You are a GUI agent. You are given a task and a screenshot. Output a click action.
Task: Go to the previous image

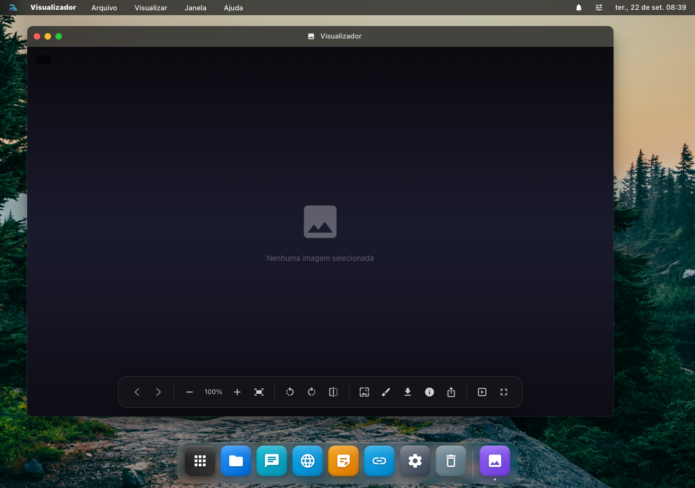point(137,392)
